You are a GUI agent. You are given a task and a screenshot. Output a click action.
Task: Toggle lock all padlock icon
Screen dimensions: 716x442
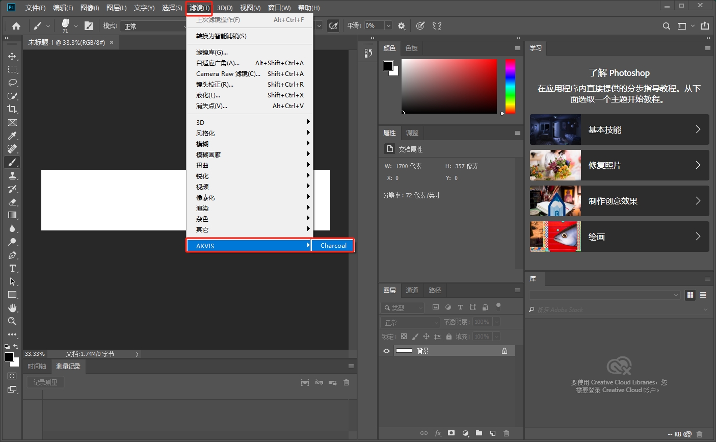tap(449, 336)
